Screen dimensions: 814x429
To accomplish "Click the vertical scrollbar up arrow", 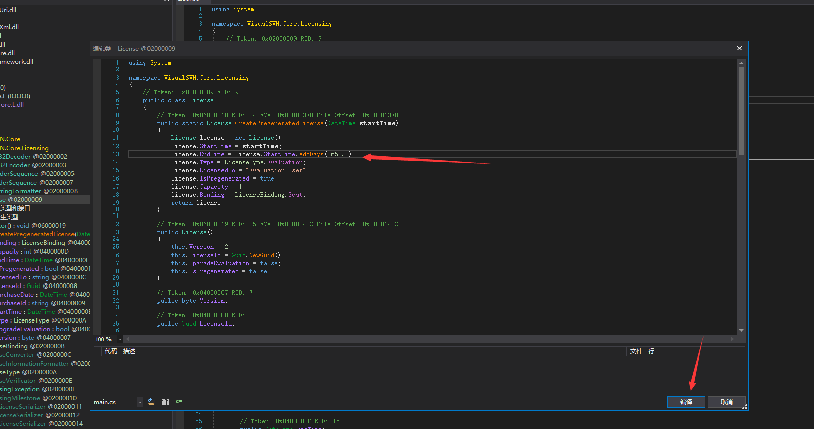I will tap(741, 63).
